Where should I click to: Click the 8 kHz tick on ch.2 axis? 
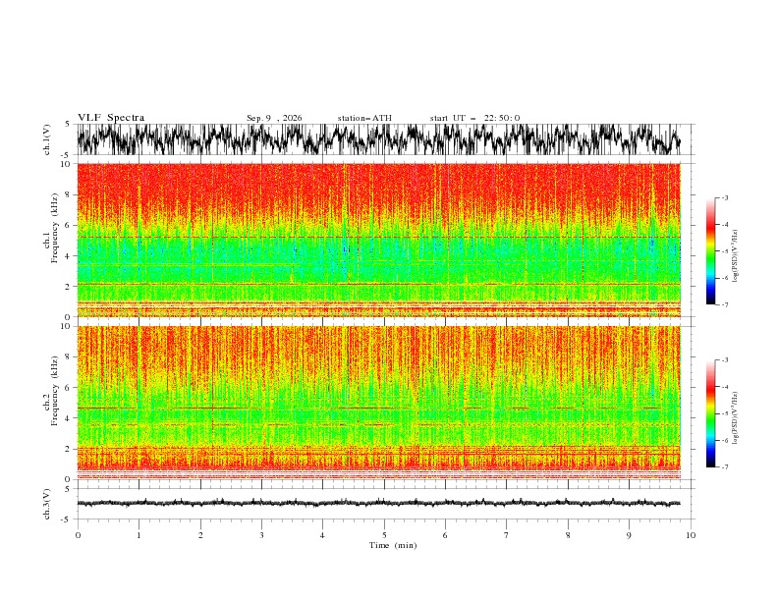click(69, 357)
